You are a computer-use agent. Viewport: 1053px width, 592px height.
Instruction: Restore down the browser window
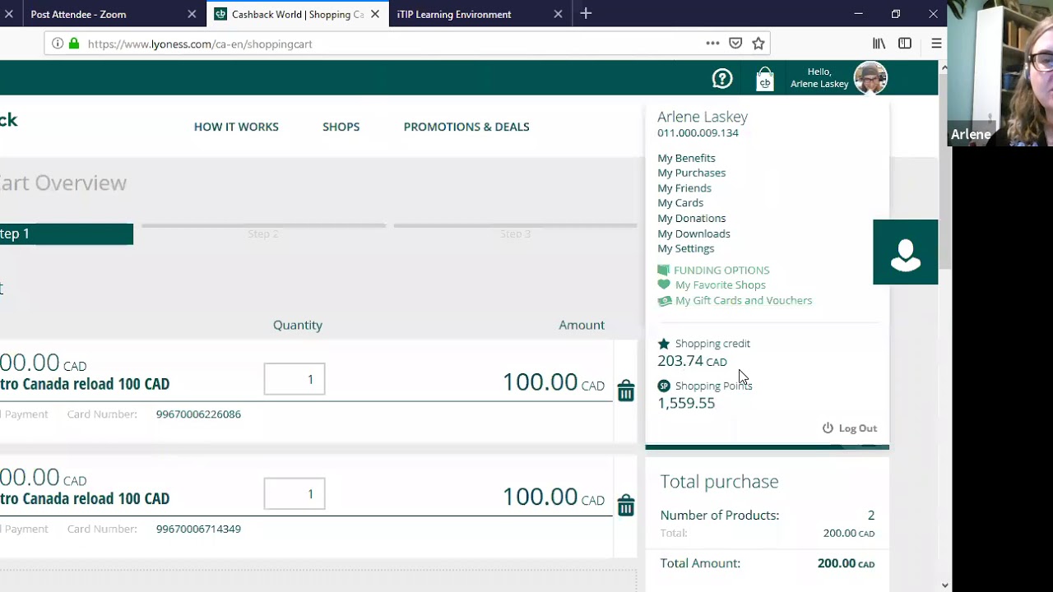point(896,14)
